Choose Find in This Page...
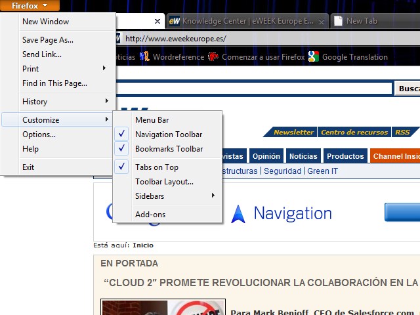Image resolution: width=420 pixels, height=315 pixels. (54, 83)
